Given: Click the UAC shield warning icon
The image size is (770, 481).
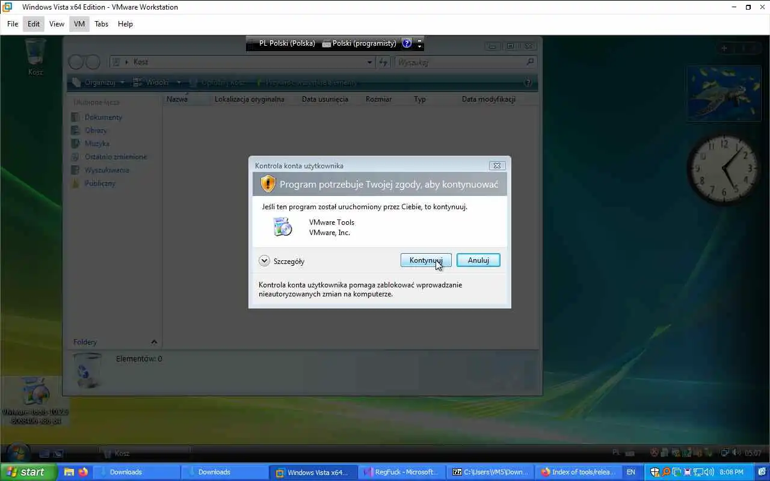Looking at the screenshot, I should pyautogui.click(x=268, y=184).
